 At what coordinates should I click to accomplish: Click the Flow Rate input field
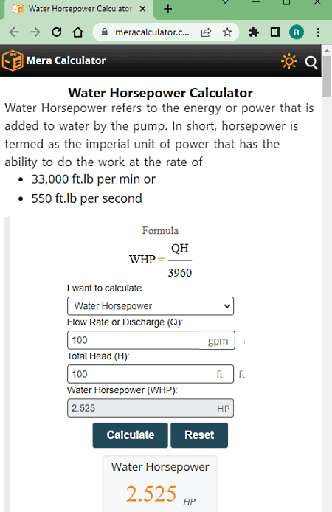tap(151, 340)
